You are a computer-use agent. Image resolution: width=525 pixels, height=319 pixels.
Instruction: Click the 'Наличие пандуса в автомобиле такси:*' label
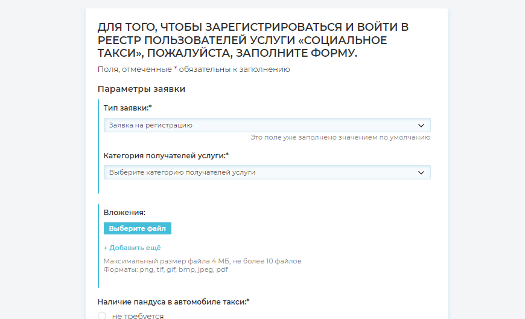pos(173,302)
